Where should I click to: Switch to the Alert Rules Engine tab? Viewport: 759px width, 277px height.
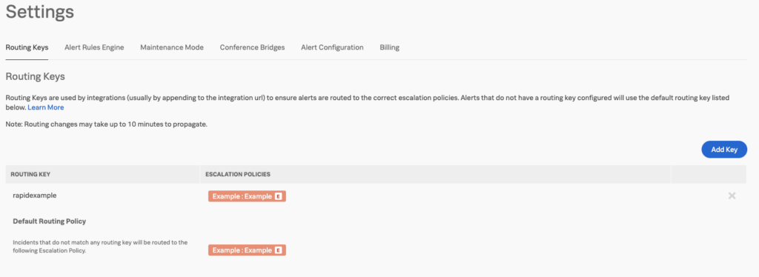click(94, 47)
